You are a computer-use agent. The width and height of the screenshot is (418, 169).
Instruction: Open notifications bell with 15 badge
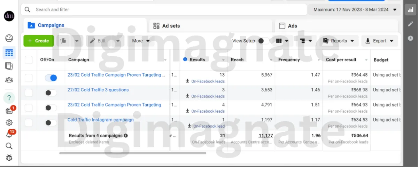pos(9,134)
